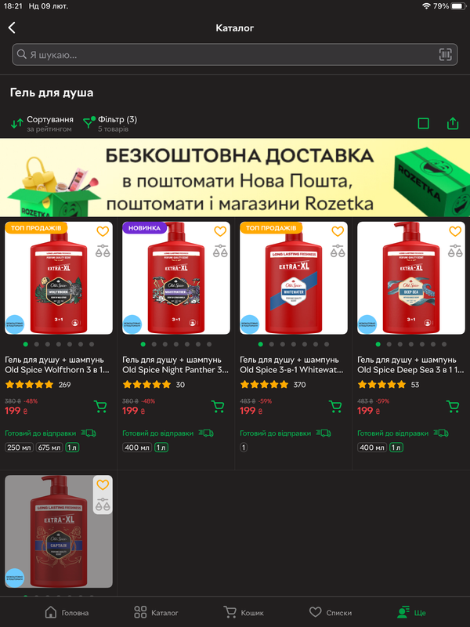Compare Night Panther gel using scales icon

pos(220,251)
